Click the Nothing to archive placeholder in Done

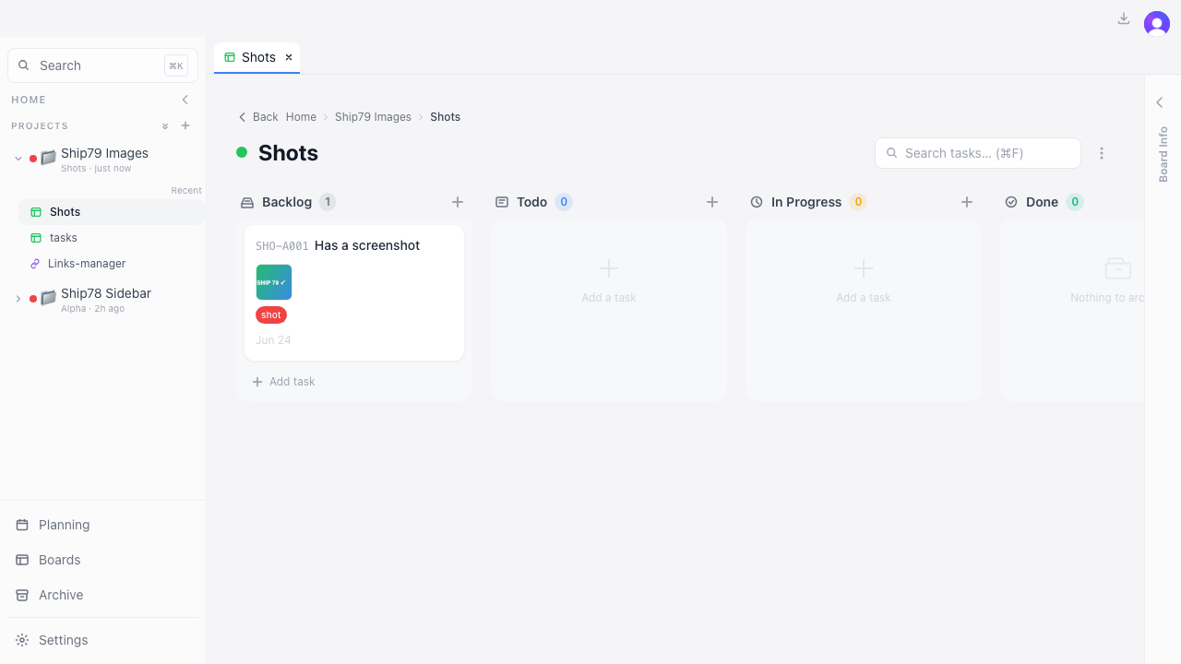pyautogui.click(x=1107, y=280)
